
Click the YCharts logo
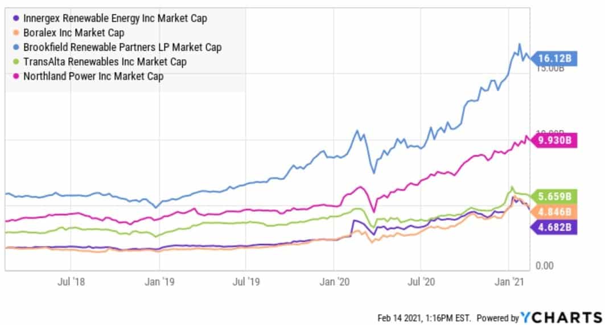click(561, 317)
